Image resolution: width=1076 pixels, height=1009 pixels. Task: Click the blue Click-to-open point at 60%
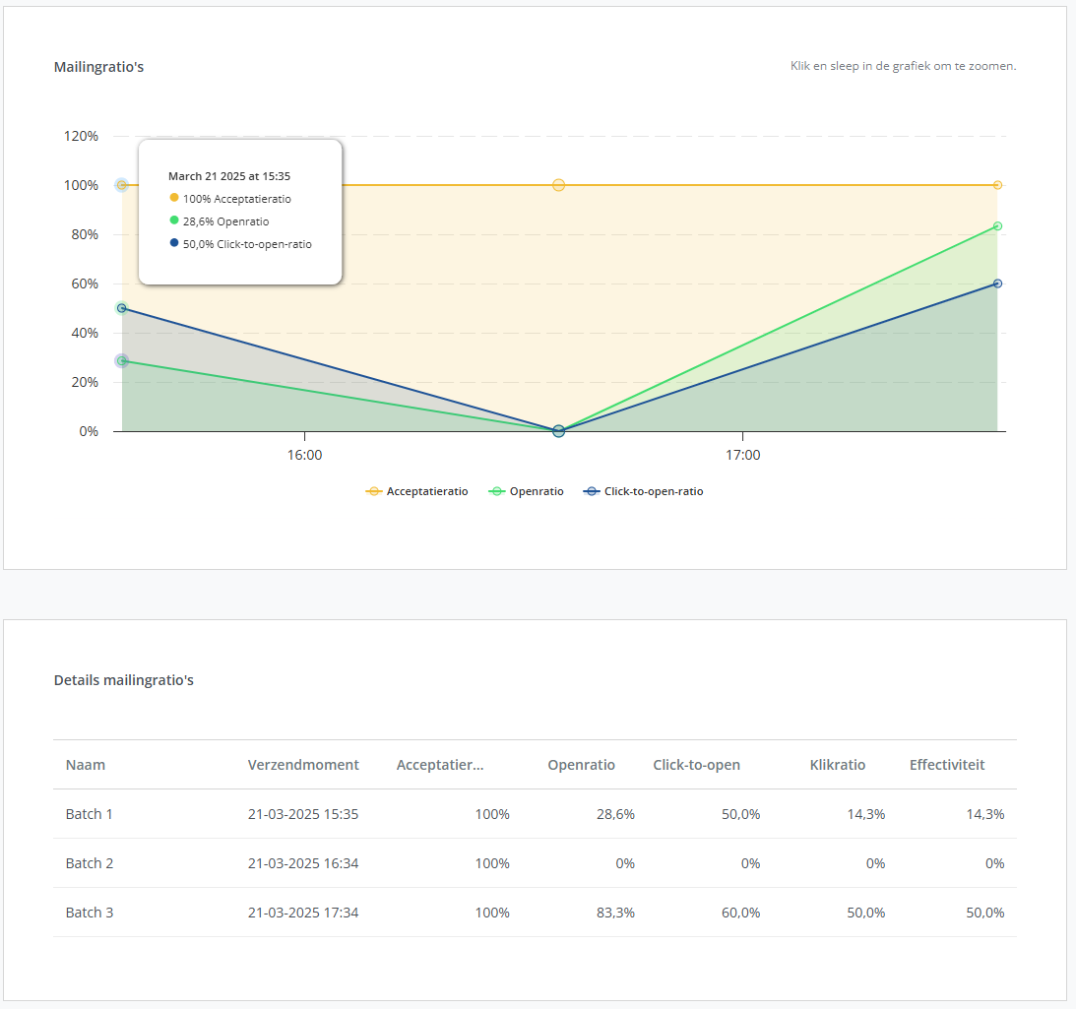point(997,284)
